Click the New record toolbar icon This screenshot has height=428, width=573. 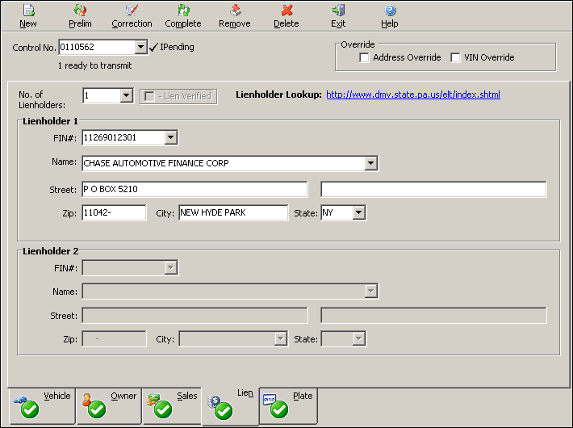pyautogui.click(x=28, y=10)
